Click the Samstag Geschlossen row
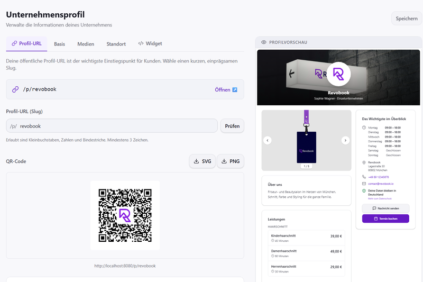The height and width of the screenshot is (282, 423). click(384, 151)
